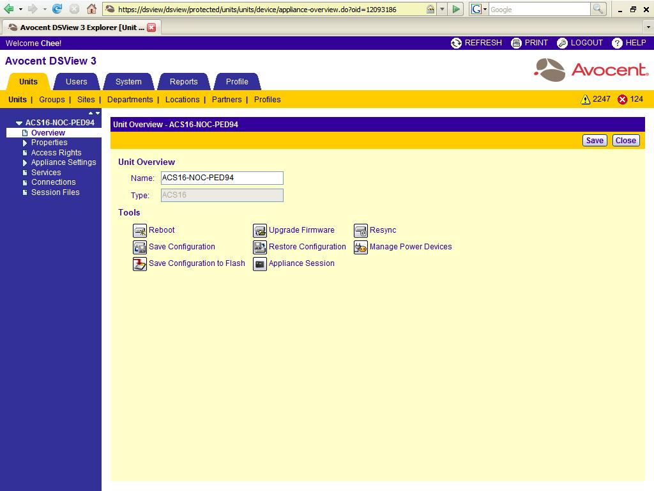Expand the Properties tree node
This screenshot has width=654, height=491.
[25, 143]
